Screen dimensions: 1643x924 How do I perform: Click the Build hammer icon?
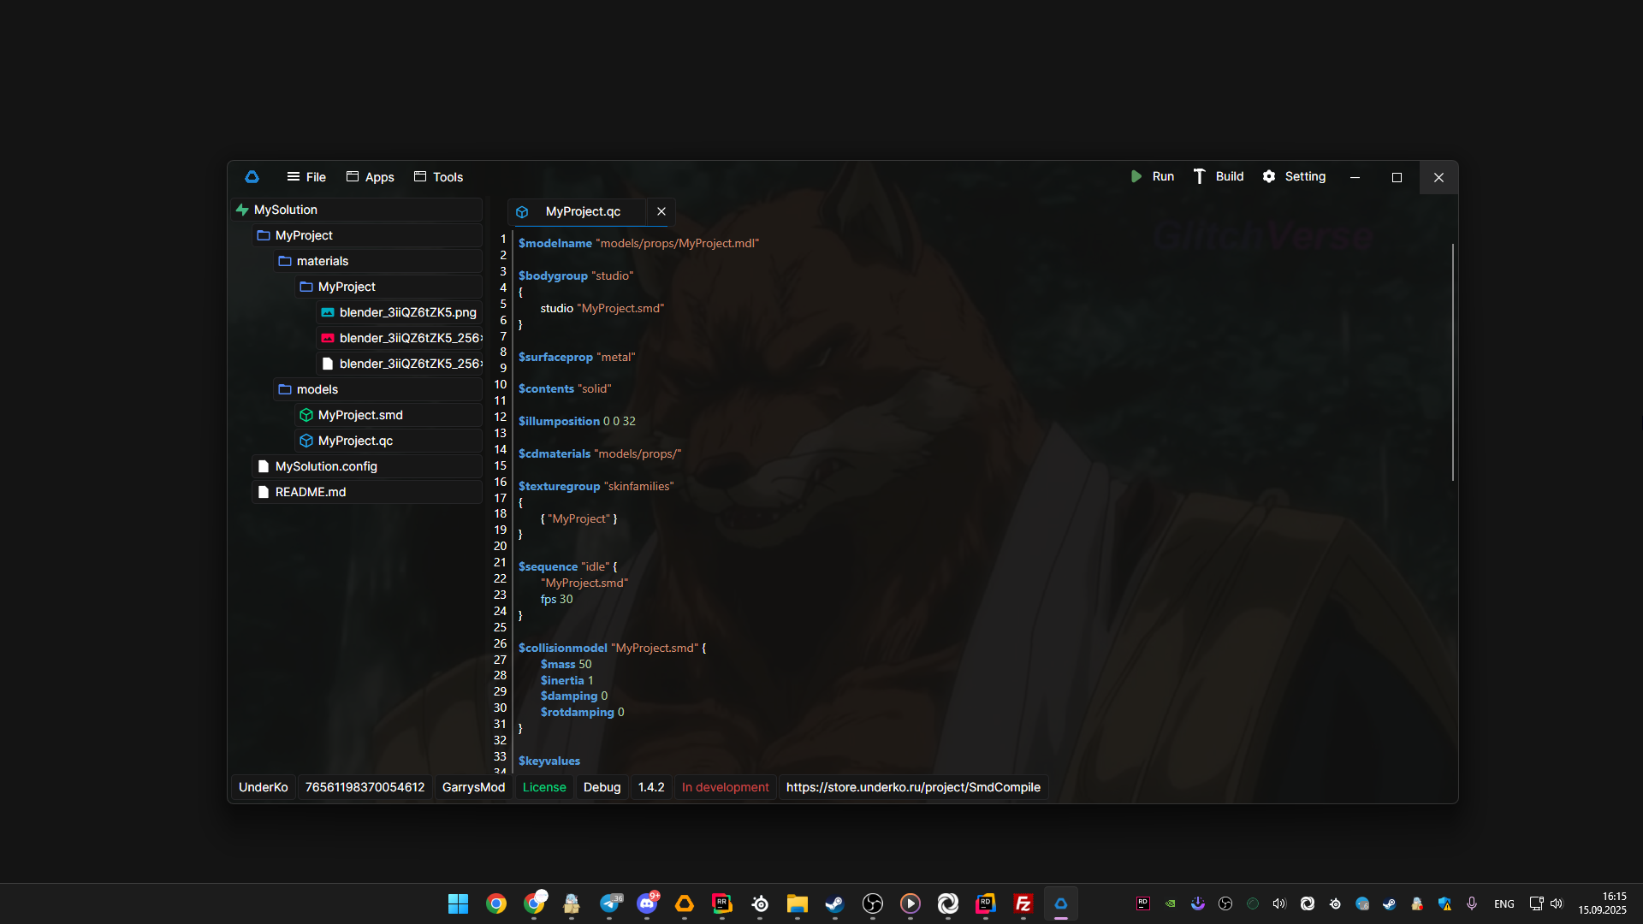(x=1199, y=176)
